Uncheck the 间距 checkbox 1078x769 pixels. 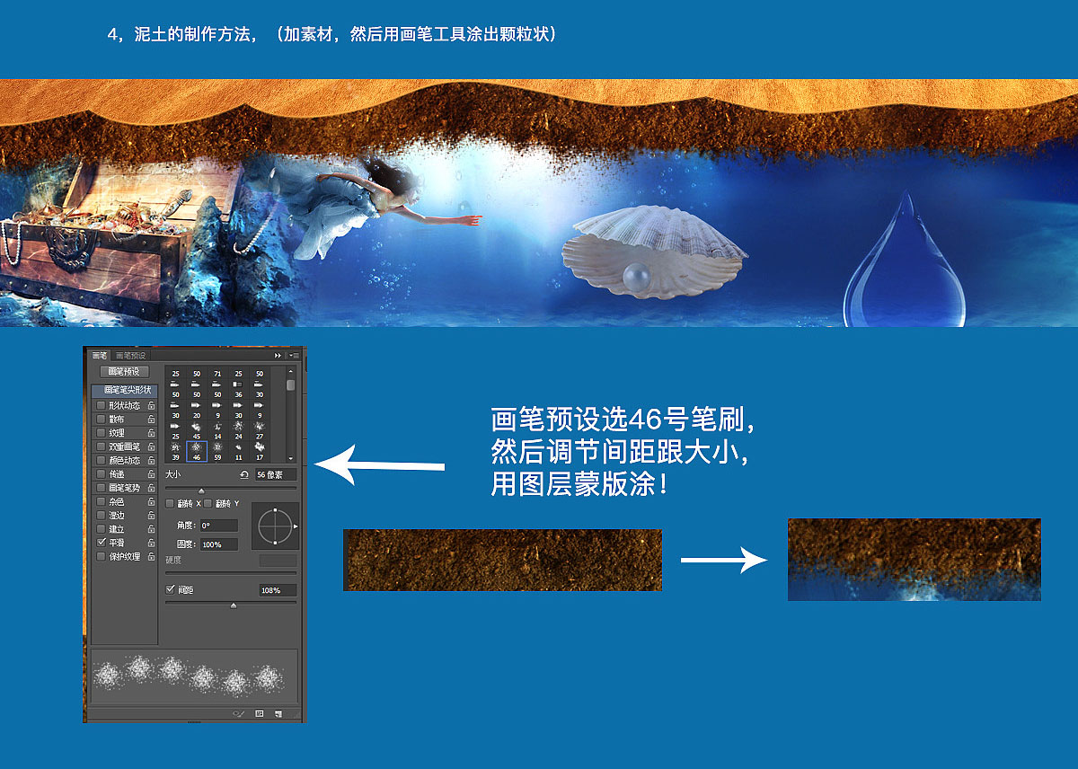170,589
